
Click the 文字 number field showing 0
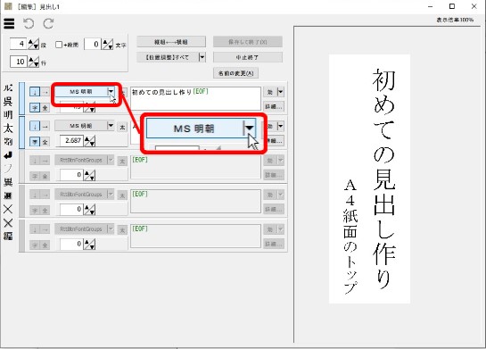point(93,44)
